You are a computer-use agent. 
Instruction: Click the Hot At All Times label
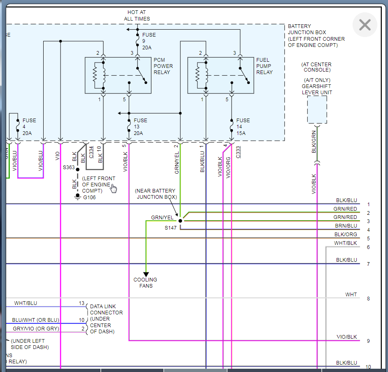coord(137,16)
